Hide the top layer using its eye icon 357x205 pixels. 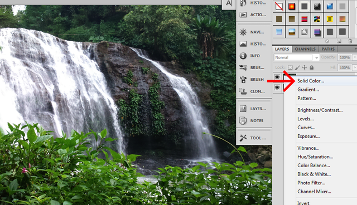coord(277,77)
